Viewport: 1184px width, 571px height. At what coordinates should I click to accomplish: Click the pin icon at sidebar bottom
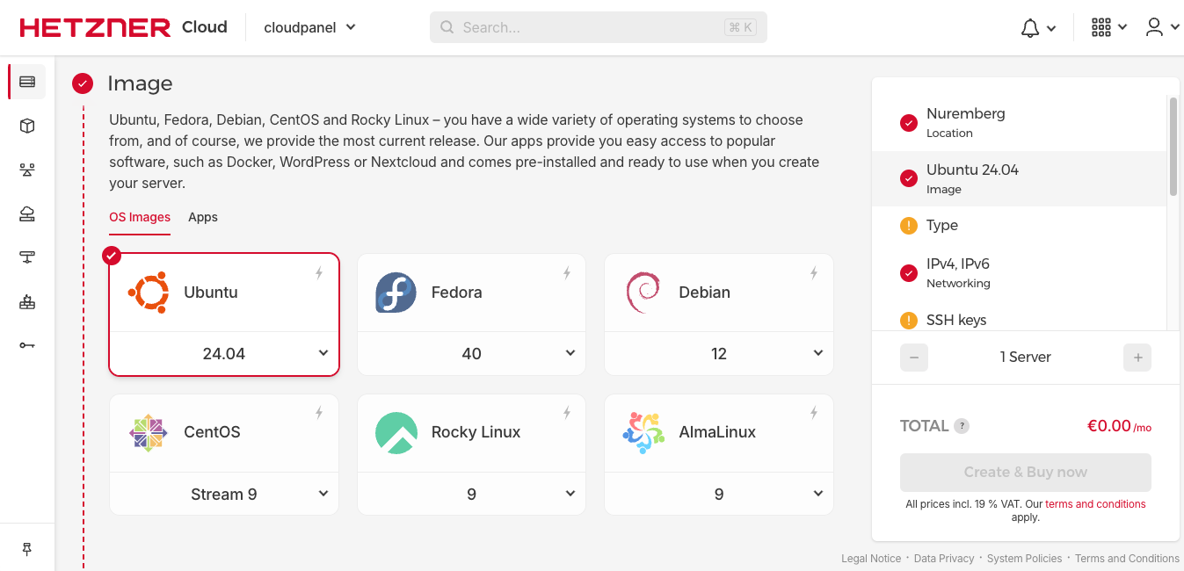point(27,548)
